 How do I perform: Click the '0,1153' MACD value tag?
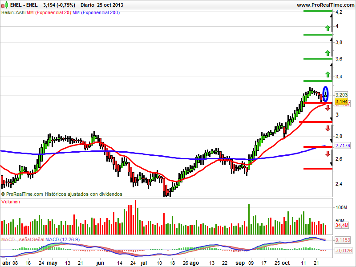click(x=343, y=240)
